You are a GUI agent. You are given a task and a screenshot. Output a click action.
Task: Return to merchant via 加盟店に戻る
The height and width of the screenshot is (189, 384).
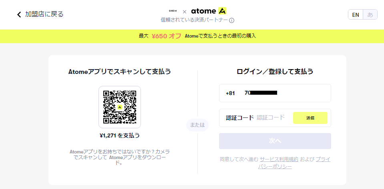pyautogui.click(x=44, y=14)
